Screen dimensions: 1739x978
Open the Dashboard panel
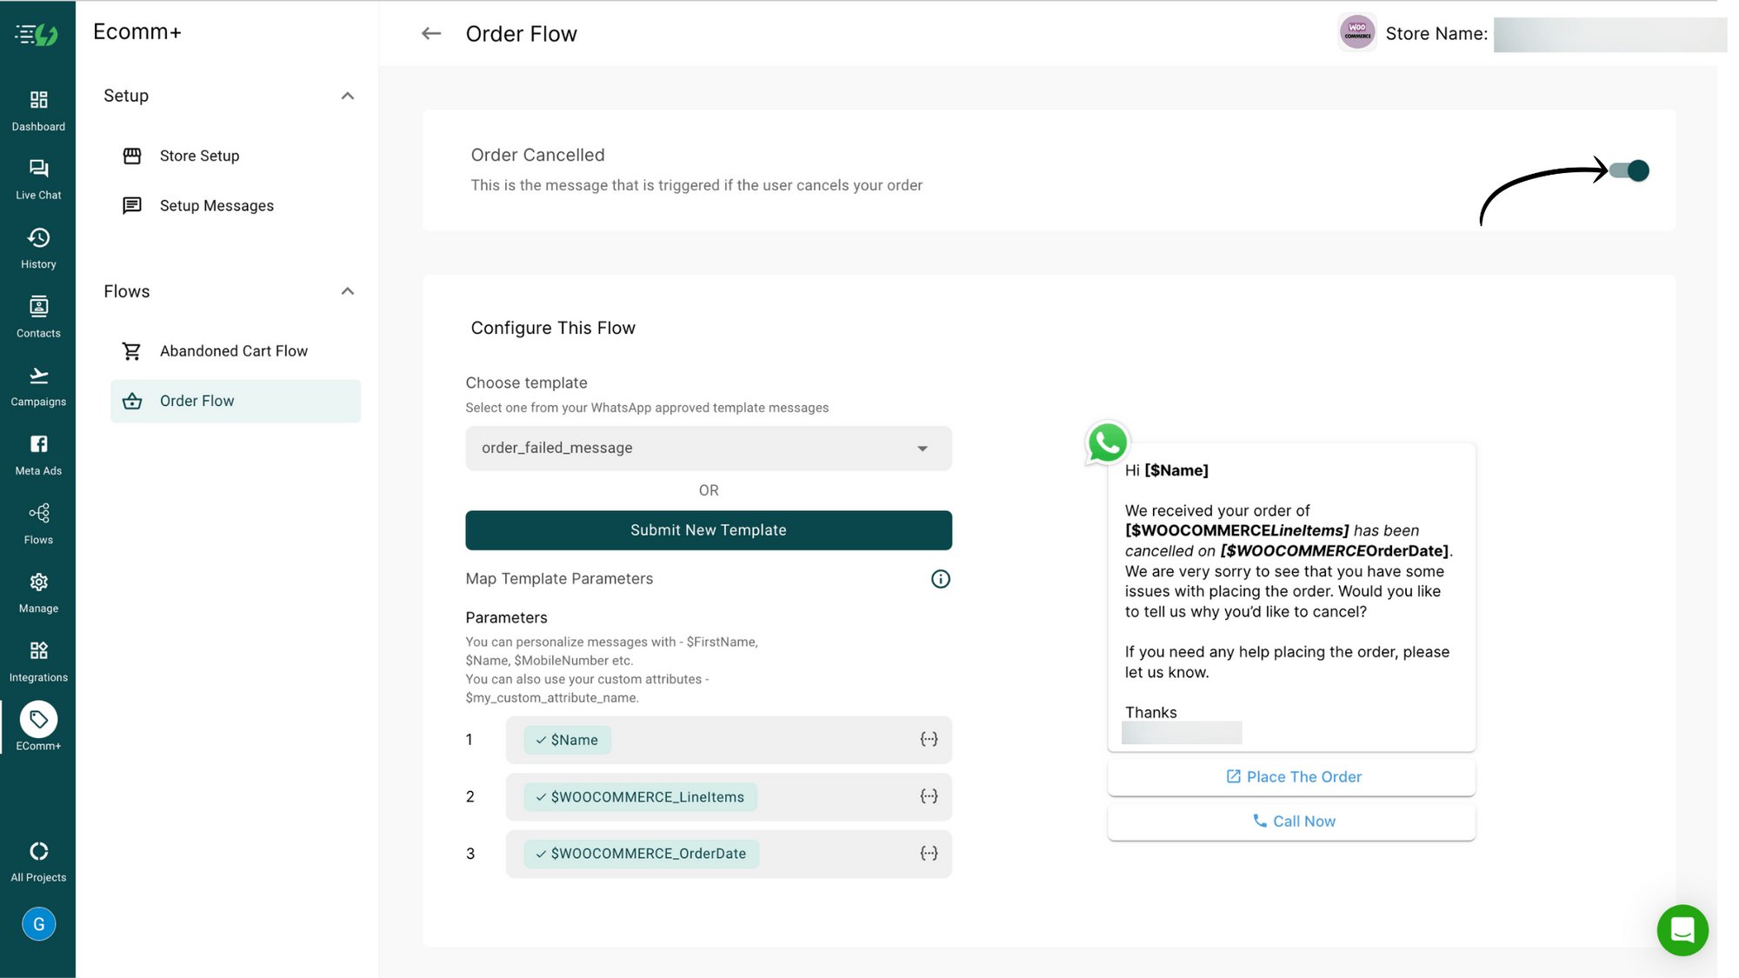pos(37,107)
